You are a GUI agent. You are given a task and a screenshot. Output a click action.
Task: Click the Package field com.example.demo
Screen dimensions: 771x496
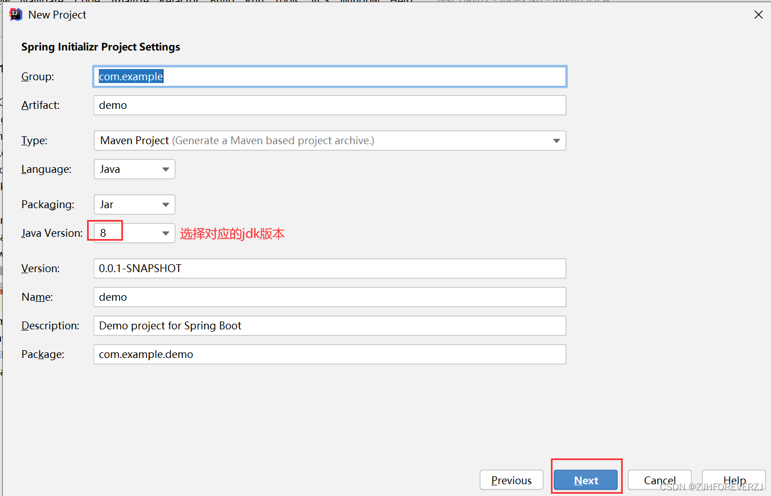point(330,354)
